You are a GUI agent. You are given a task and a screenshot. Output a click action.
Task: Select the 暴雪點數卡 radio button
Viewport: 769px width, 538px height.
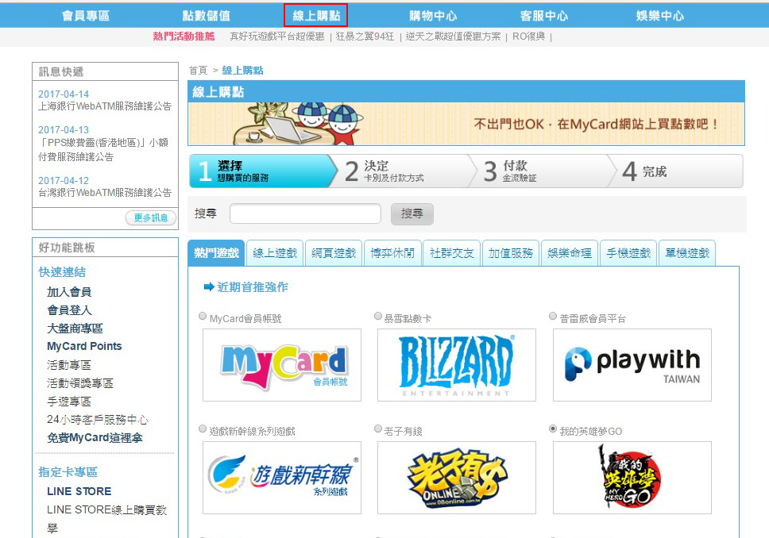(x=378, y=316)
